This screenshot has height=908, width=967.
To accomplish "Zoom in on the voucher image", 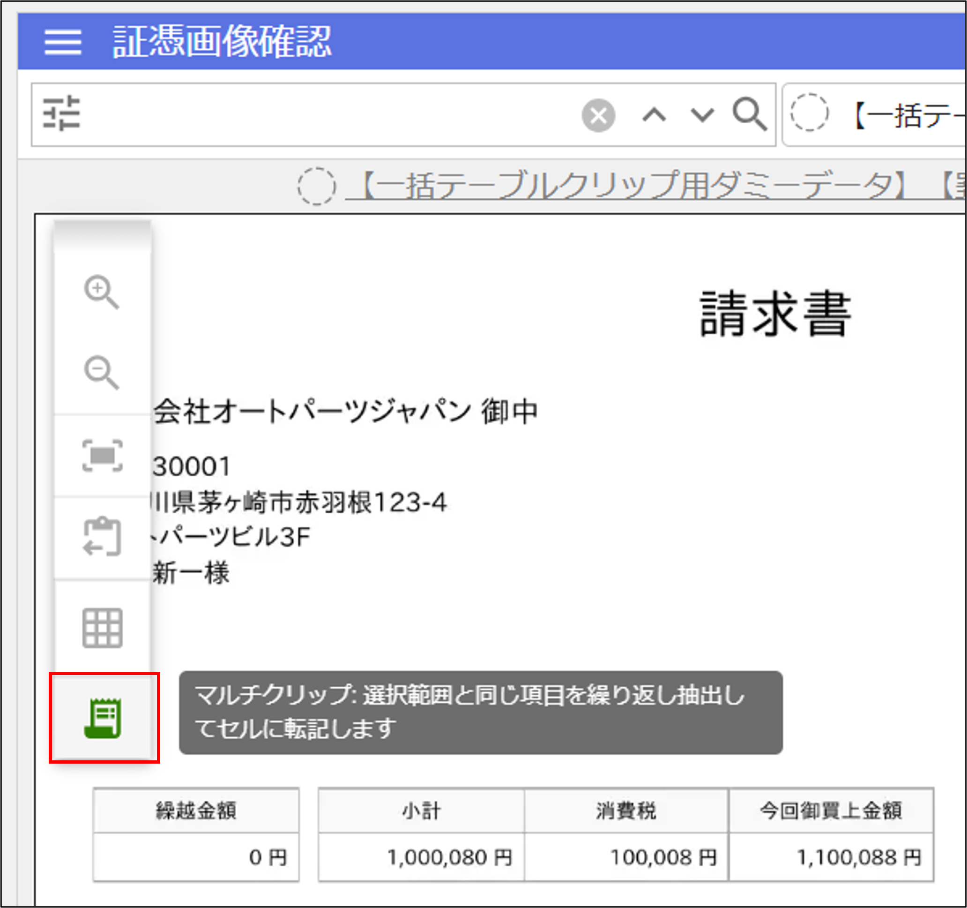I will 101,292.
